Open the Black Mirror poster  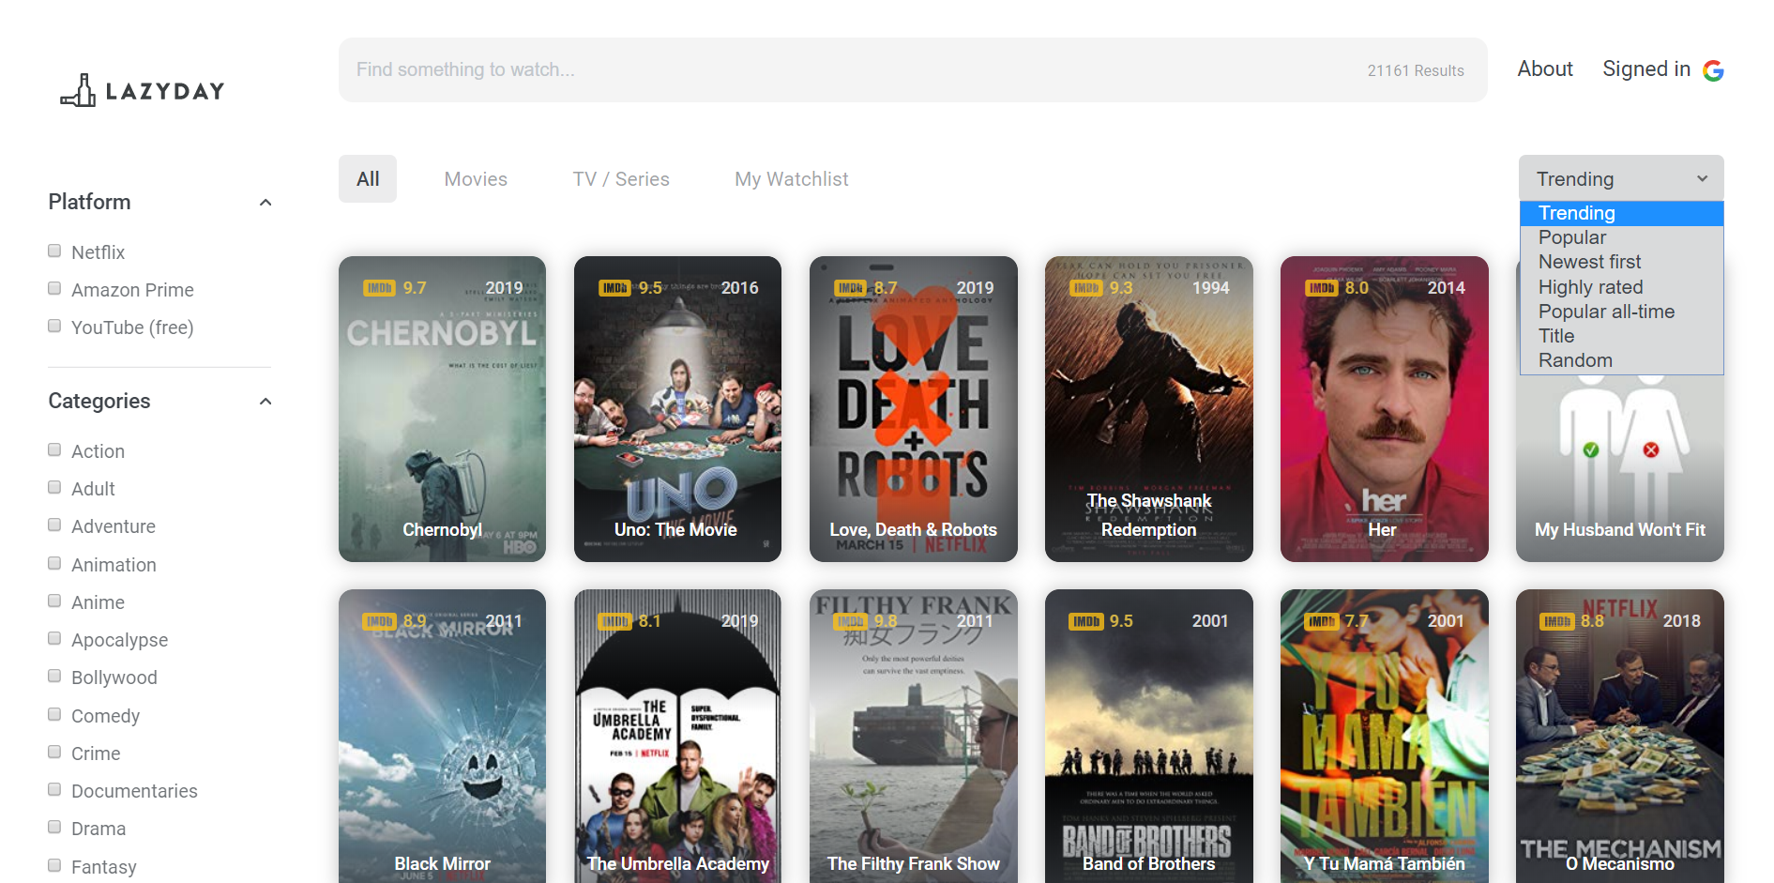click(x=442, y=736)
